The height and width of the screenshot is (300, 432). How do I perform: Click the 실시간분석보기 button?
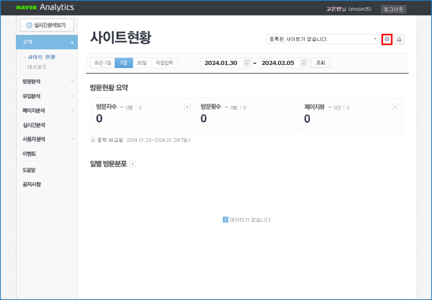(x=47, y=25)
